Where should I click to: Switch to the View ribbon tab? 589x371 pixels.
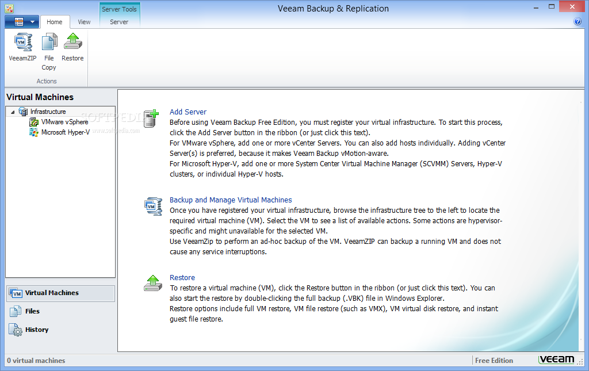pos(84,22)
